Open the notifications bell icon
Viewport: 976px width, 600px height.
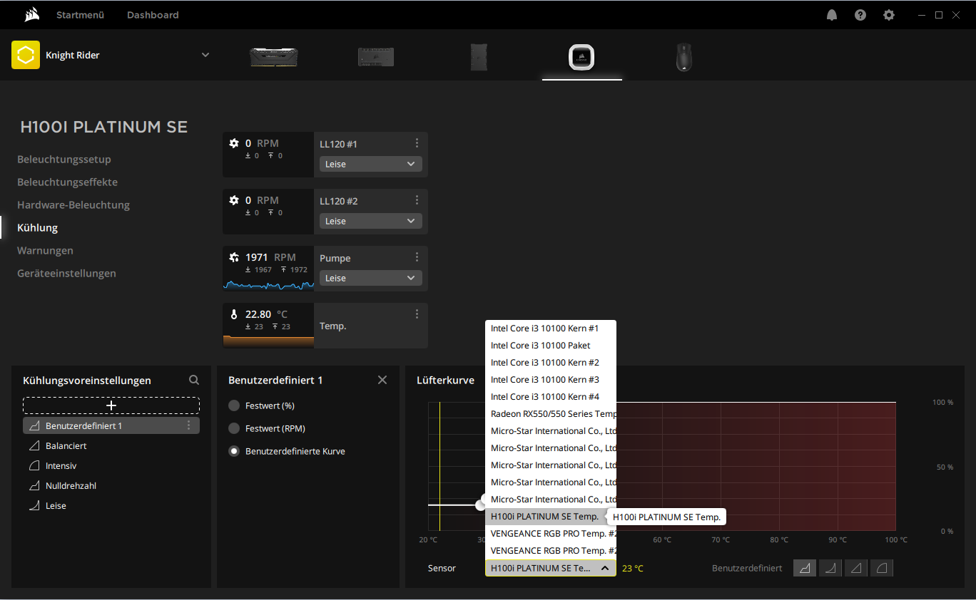click(x=832, y=15)
